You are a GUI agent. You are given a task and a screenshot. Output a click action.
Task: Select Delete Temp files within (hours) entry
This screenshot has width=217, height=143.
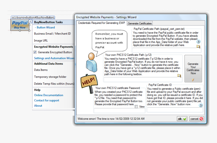(54, 84)
